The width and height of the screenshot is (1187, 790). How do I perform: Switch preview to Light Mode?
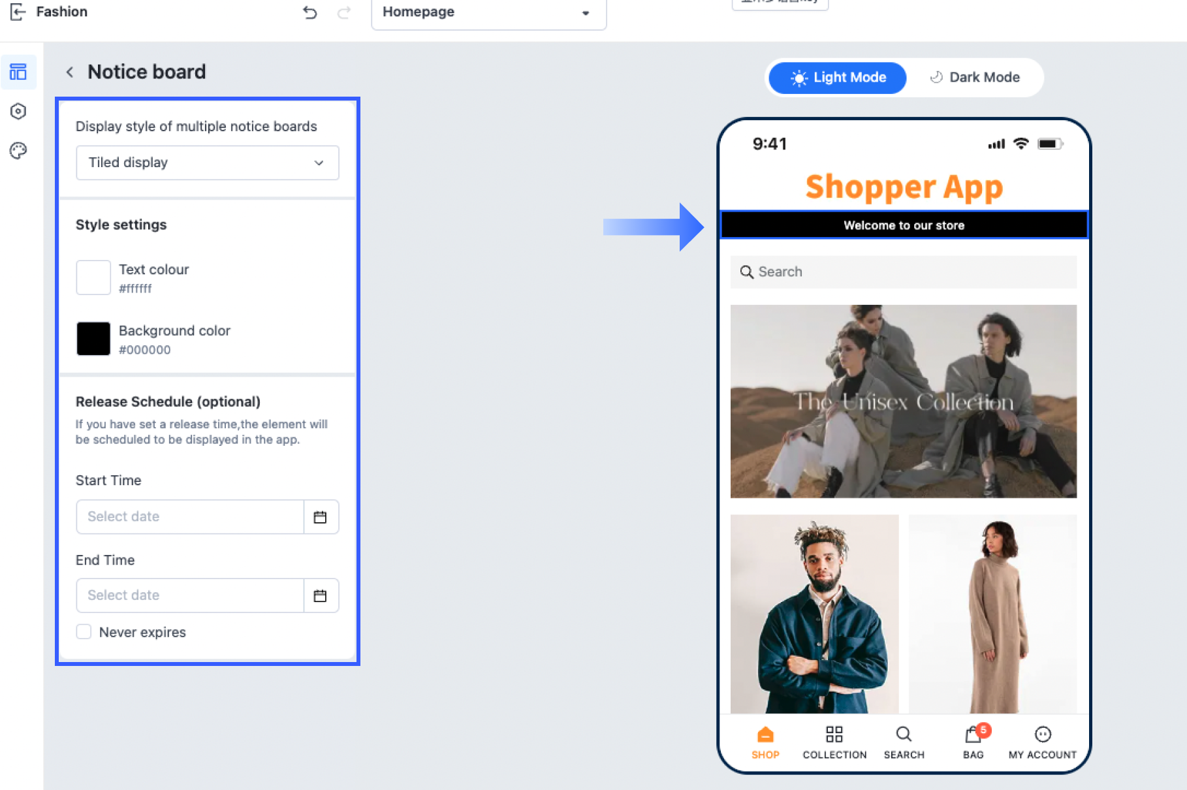point(838,78)
